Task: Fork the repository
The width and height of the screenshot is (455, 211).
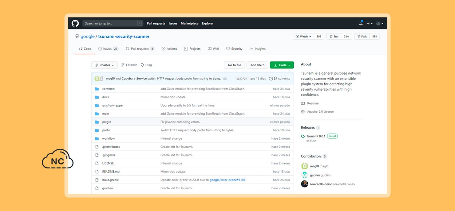Action: (362, 36)
